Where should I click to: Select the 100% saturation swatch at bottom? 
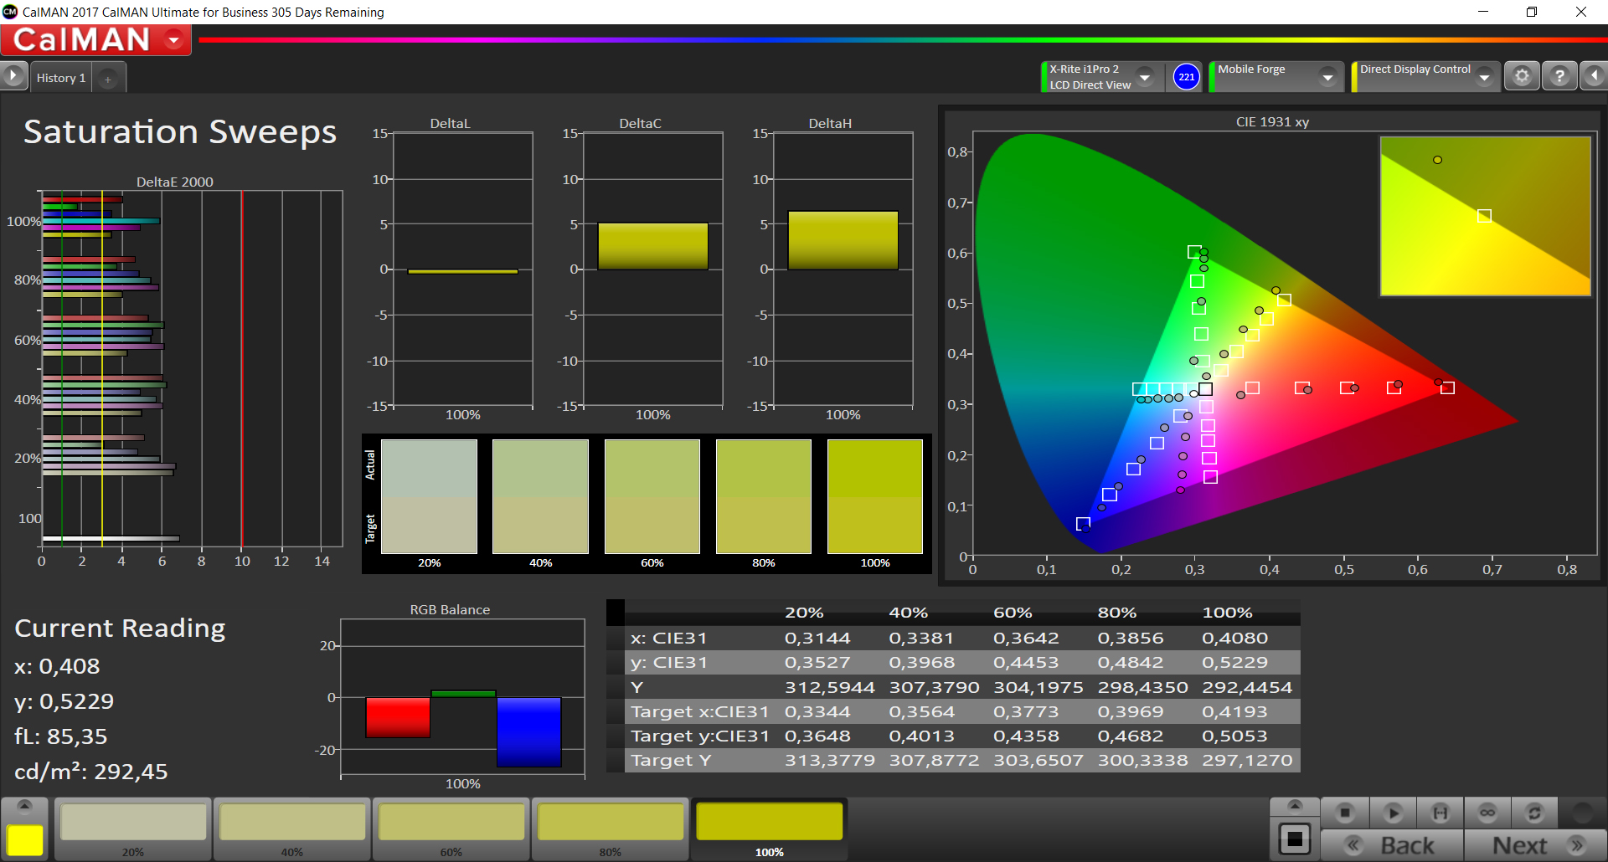click(x=770, y=829)
